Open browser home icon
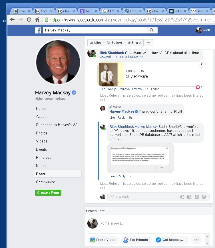This screenshot has height=248, width=215. 37,20
